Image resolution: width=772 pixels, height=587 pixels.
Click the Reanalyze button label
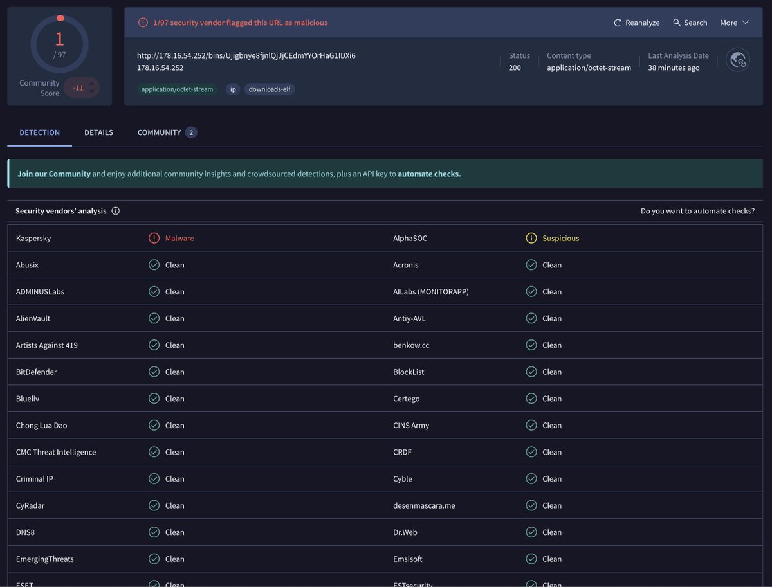643,23
